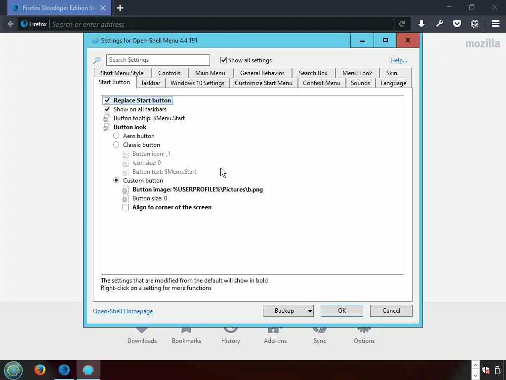Open the General Behavior tab
506x380 pixels.
[x=262, y=73]
